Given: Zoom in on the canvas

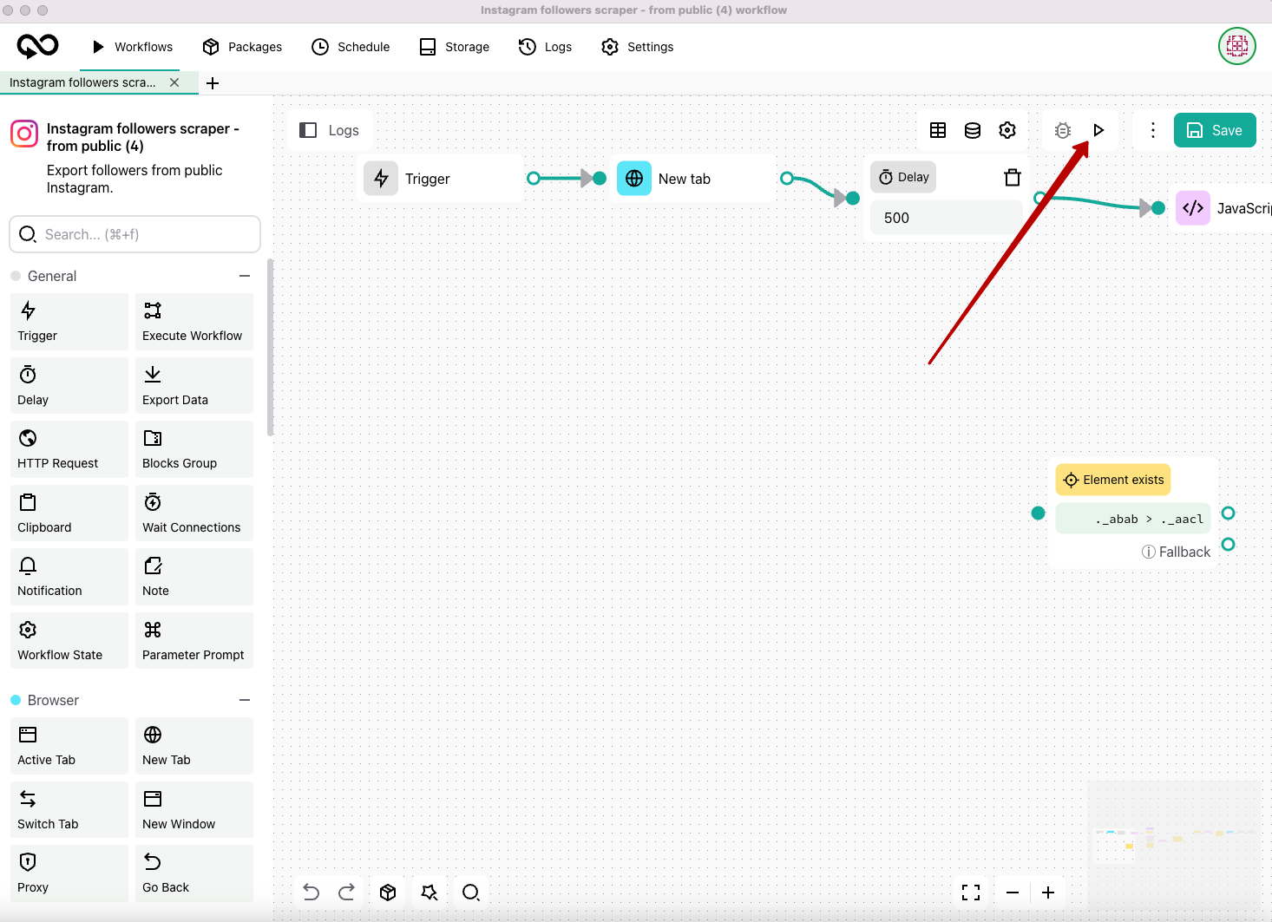Looking at the screenshot, I should (x=1048, y=893).
